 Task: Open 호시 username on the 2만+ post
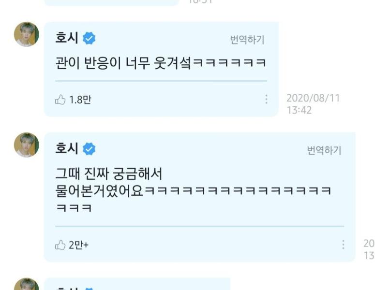67,148
